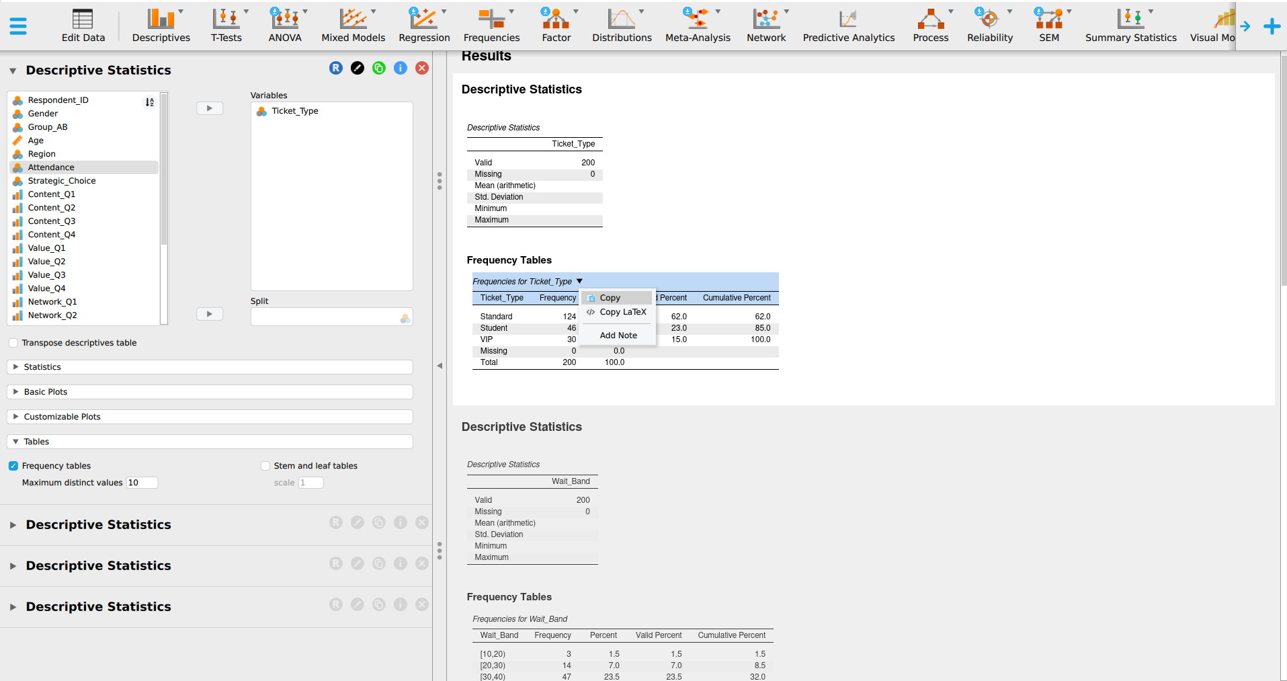
Task: Choose Add Note from the context menu
Action: coord(618,335)
